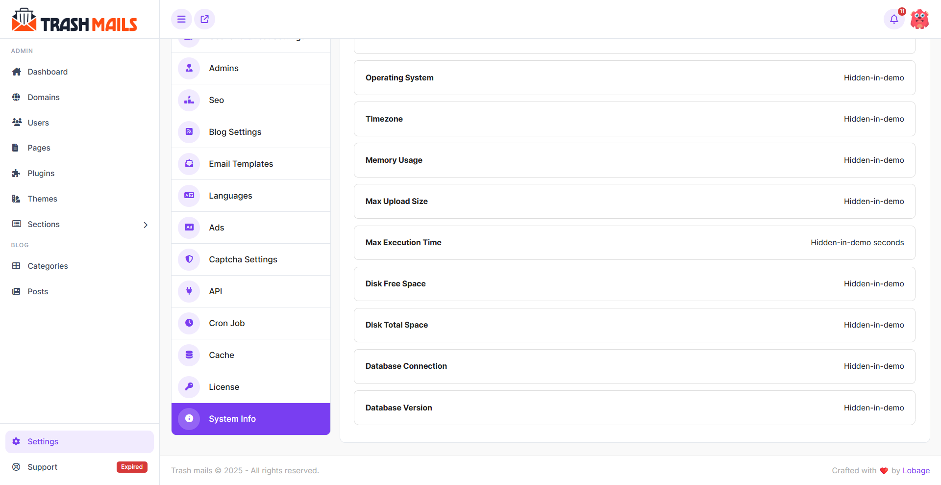
Task: Select the Cache database icon
Action: [x=189, y=355]
